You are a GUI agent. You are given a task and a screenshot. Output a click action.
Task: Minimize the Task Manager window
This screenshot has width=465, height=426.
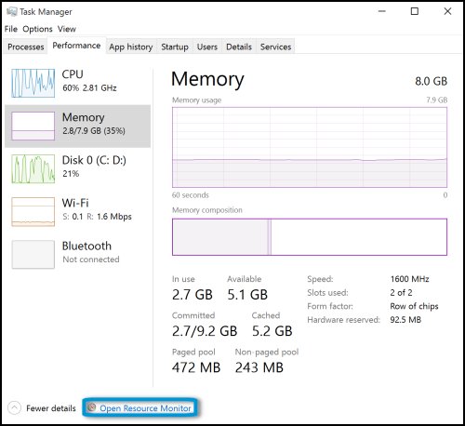[382, 11]
